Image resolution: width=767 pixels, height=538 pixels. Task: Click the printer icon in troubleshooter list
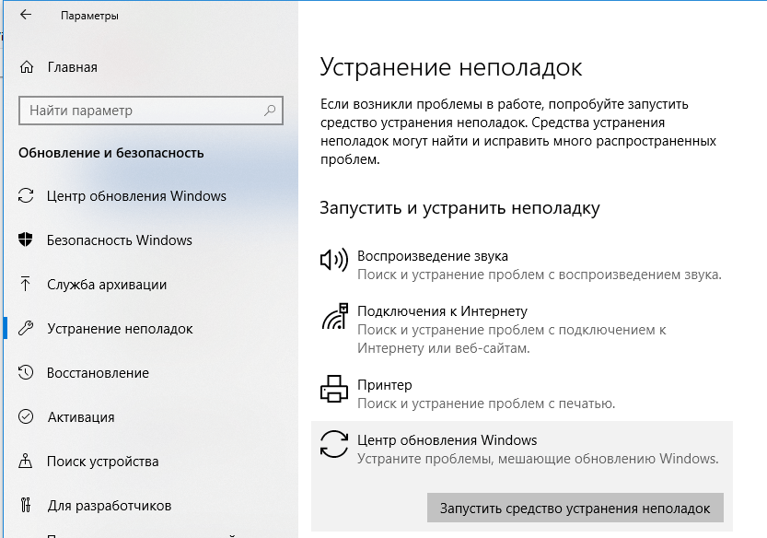[333, 390]
